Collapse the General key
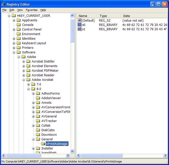Image resolution: width=169 pixels, height=165 pixels. point(33,139)
